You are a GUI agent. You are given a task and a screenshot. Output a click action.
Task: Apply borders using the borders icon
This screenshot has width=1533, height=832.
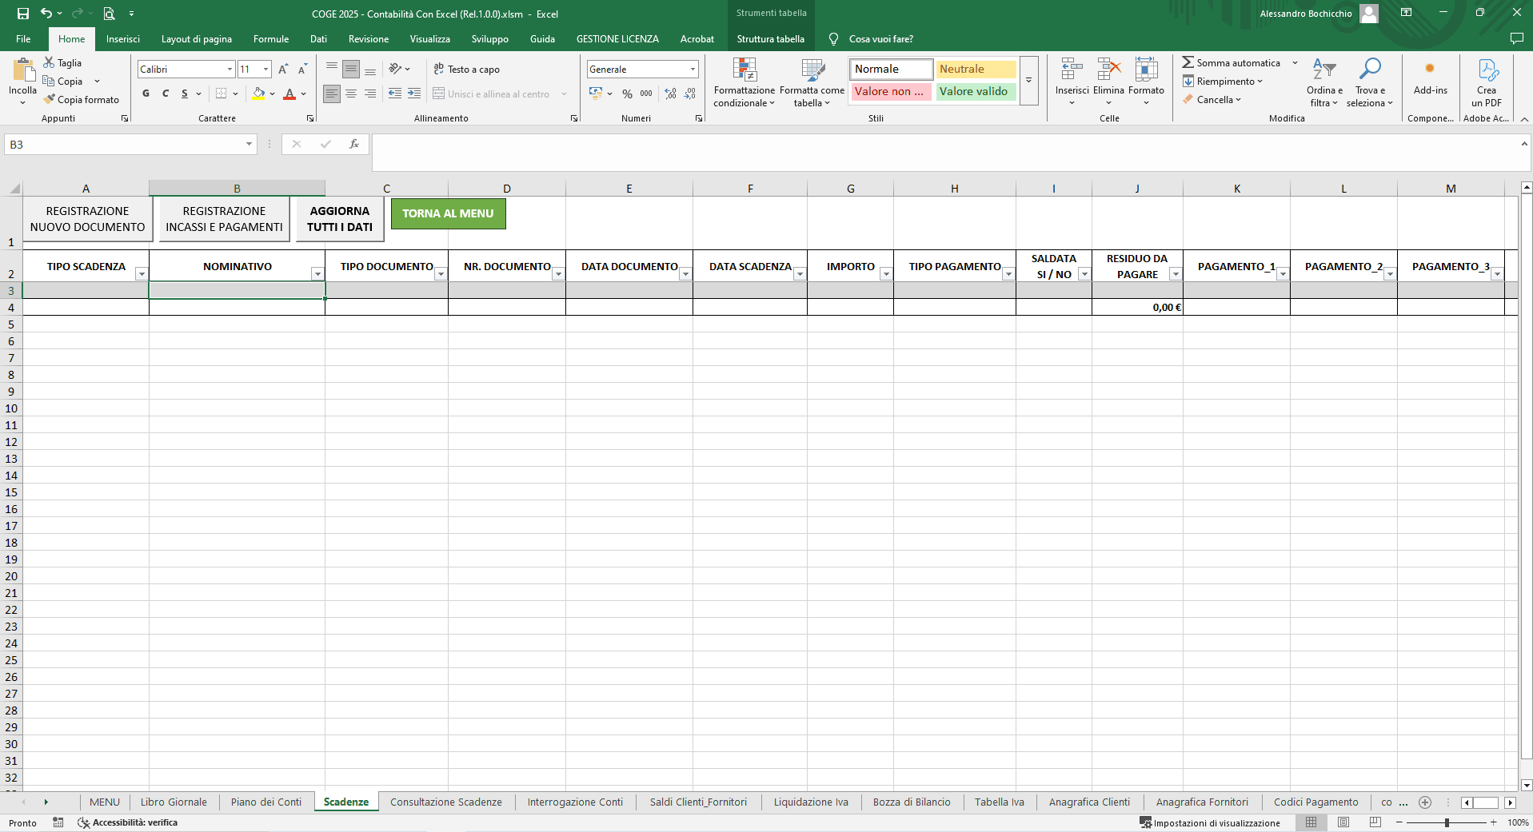click(222, 94)
